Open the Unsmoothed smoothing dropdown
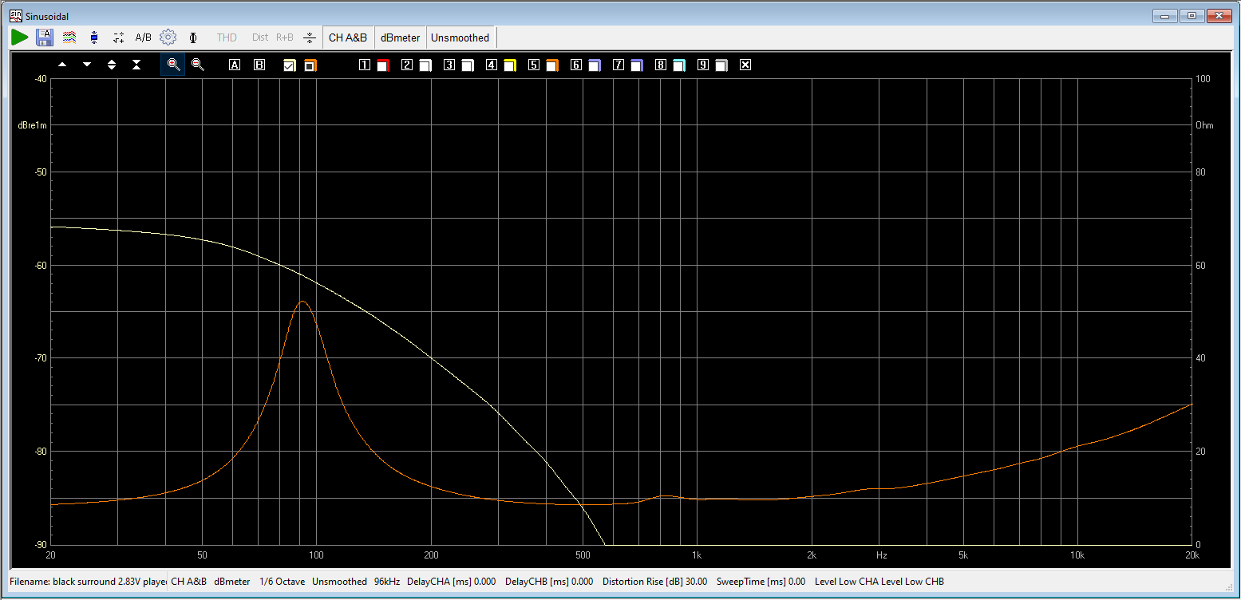Image resolution: width=1241 pixels, height=600 pixels. coord(460,37)
